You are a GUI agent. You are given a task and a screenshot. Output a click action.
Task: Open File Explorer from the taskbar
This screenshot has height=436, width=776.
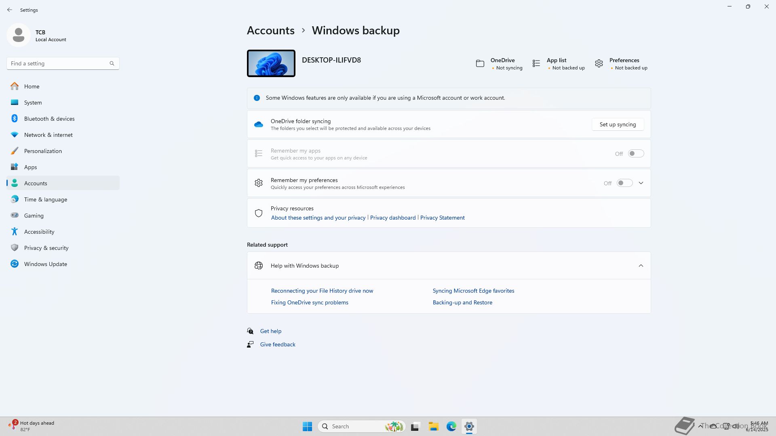[x=433, y=426]
